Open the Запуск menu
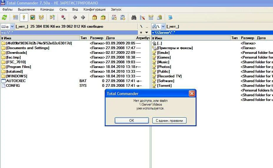The image size is (273, 168). tap(116, 9)
